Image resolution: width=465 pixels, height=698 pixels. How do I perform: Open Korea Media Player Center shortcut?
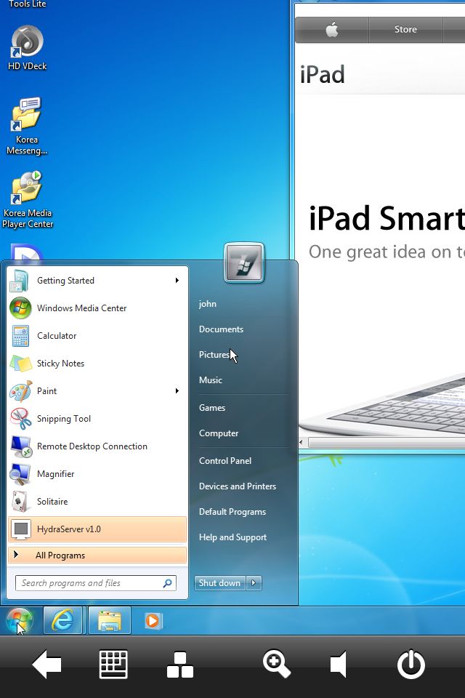27,200
